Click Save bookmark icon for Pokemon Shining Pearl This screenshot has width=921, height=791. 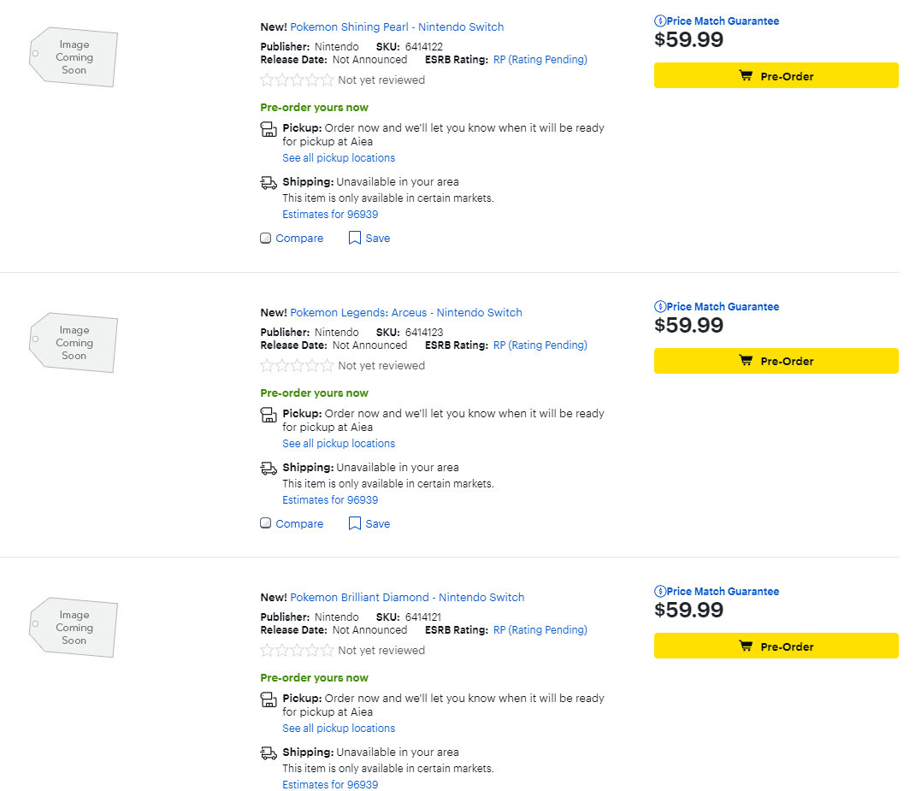(355, 239)
